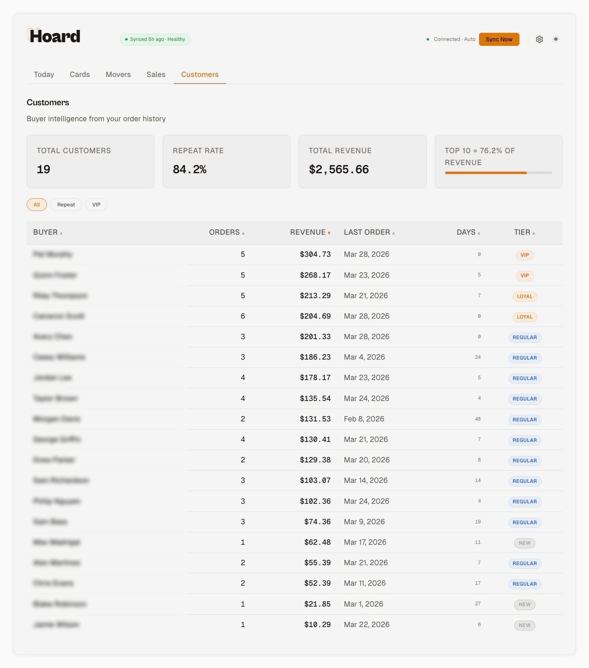The image size is (589, 668).
Task: Click the days value 27
Action: tap(478, 604)
